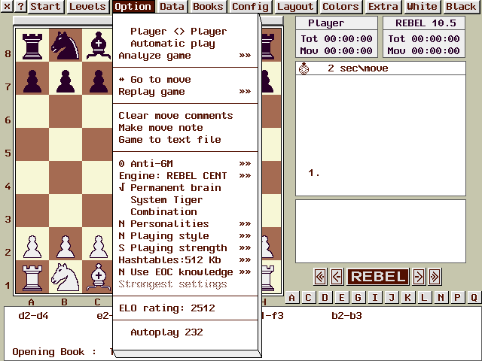Viewport: 482px width, 361px height.
Task: Click the Q letter button
Action: (474, 298)
